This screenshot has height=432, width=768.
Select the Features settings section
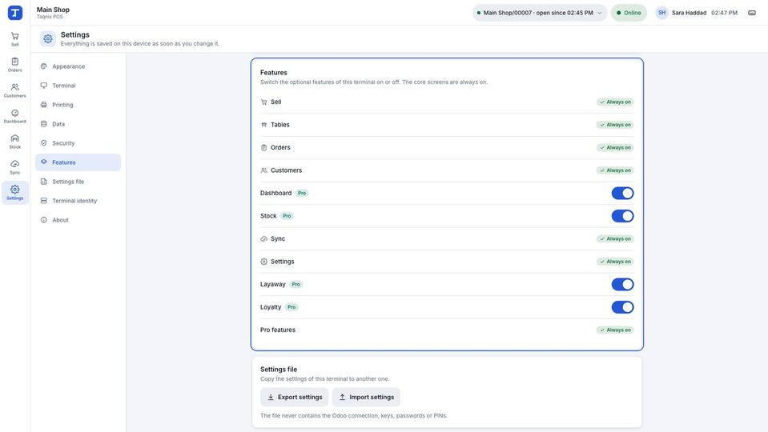(78, 162)
